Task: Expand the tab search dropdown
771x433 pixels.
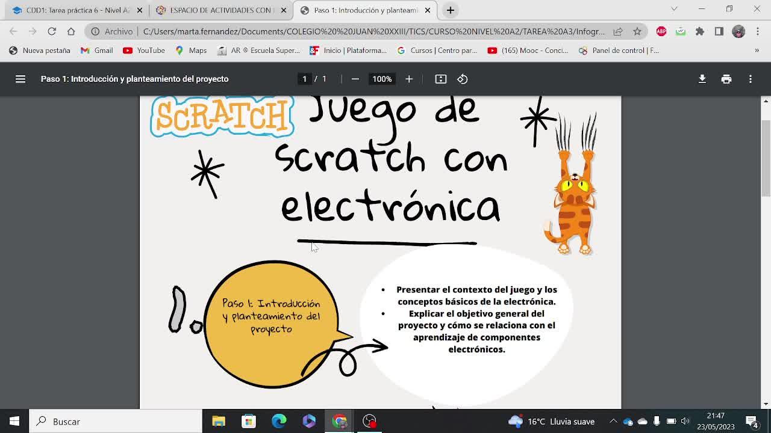Action: coord(674,9)
